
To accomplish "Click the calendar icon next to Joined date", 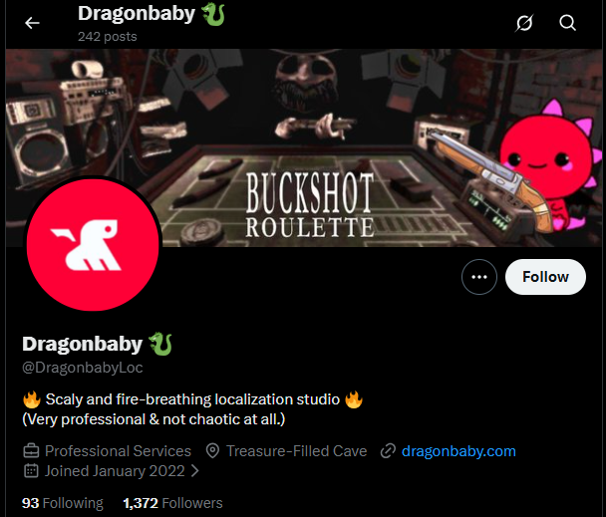I will [x=31, y=471].
